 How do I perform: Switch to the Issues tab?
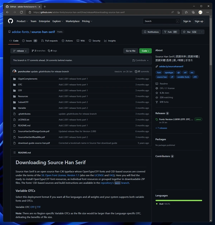pyautogui.click(x=30, y=41)
